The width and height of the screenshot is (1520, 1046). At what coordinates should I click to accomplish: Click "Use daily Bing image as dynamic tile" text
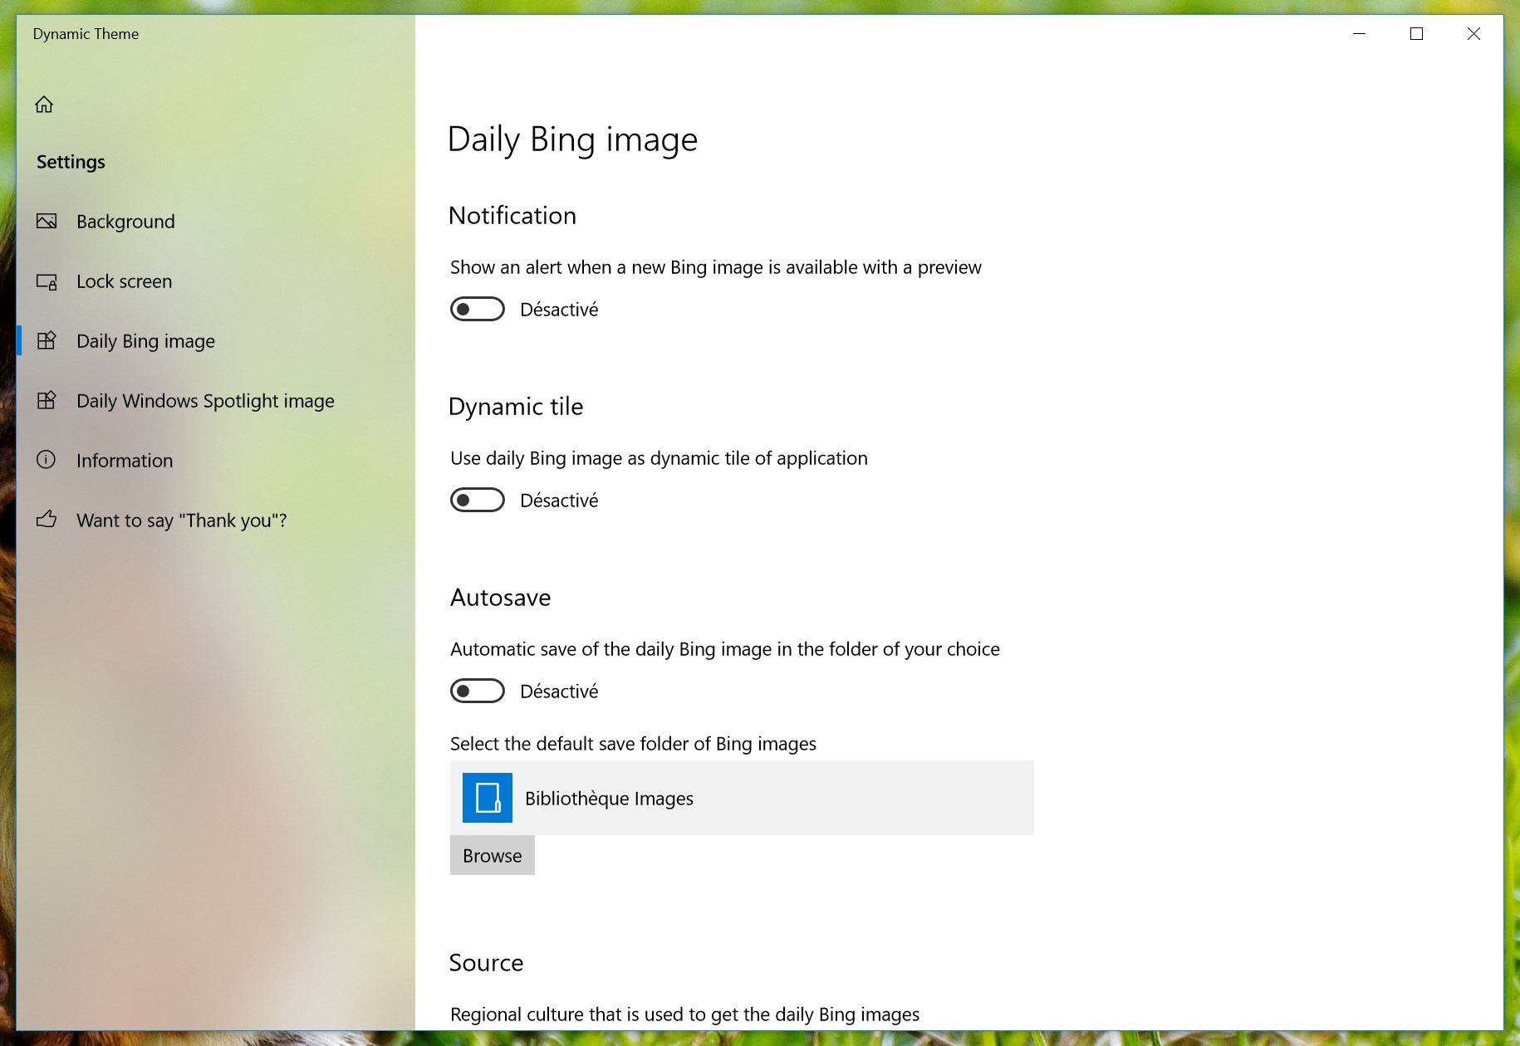[x=659, y=458]
